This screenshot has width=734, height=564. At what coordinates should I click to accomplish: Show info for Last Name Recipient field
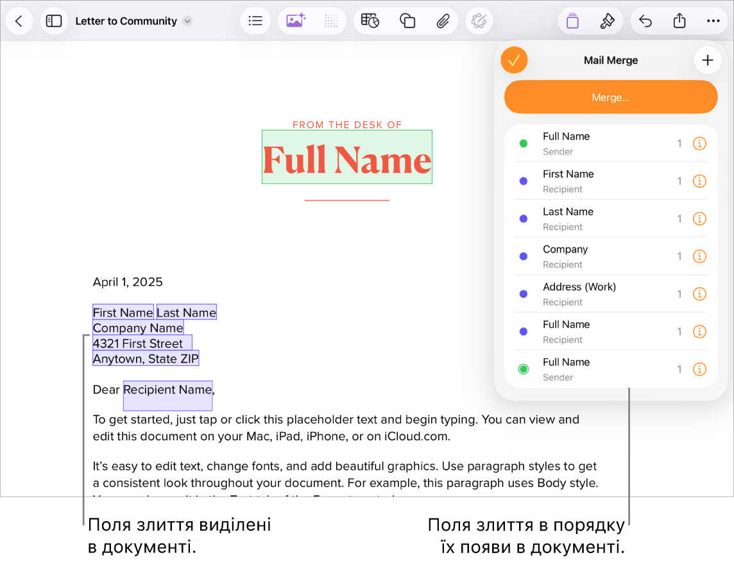699,219
